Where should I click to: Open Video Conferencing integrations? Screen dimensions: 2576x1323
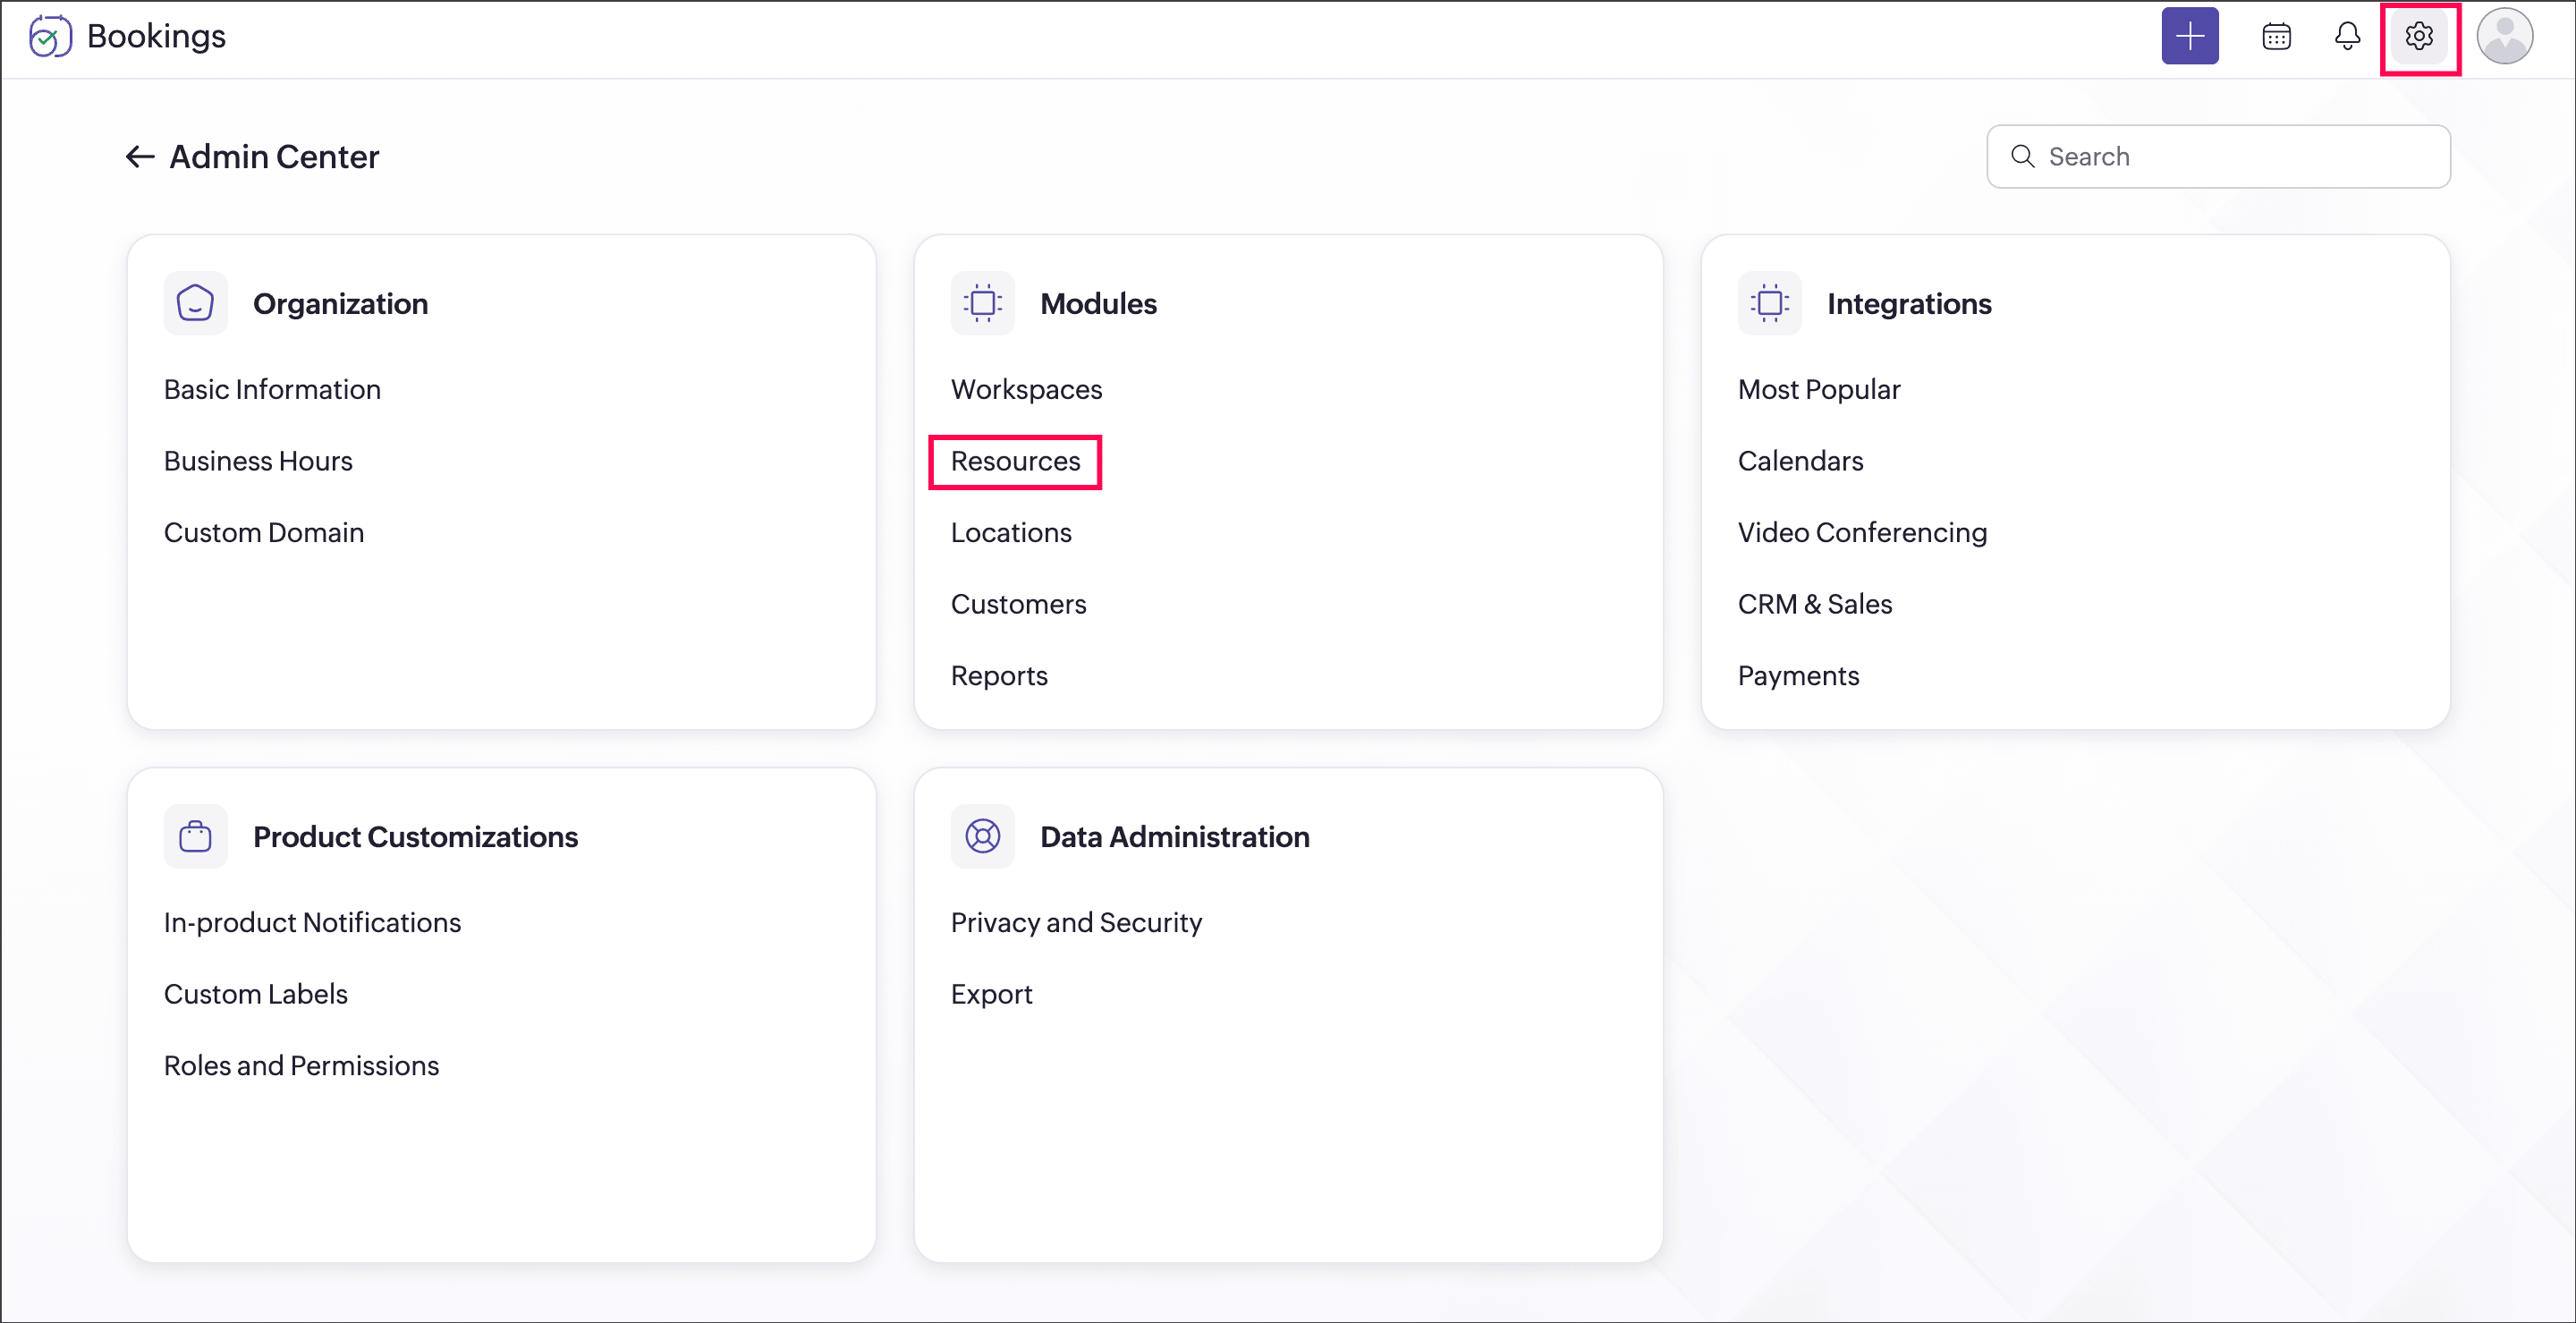pyautogui.click(x=1862, y=533)
